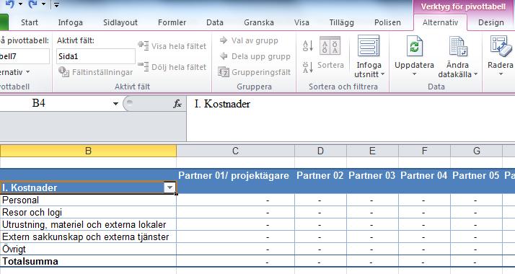Select column E header
This screenshot has width=515, height=274.
point(372,151)
